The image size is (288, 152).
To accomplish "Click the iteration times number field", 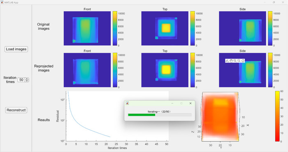I will 21,80.
